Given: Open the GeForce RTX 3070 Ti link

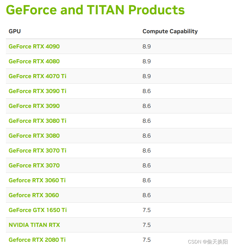Looking at the screenshot, I should 38,150.
